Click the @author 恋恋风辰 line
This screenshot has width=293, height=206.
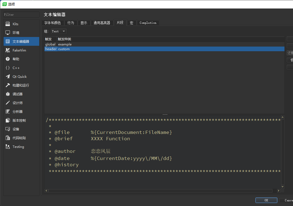tap(80, 151)
